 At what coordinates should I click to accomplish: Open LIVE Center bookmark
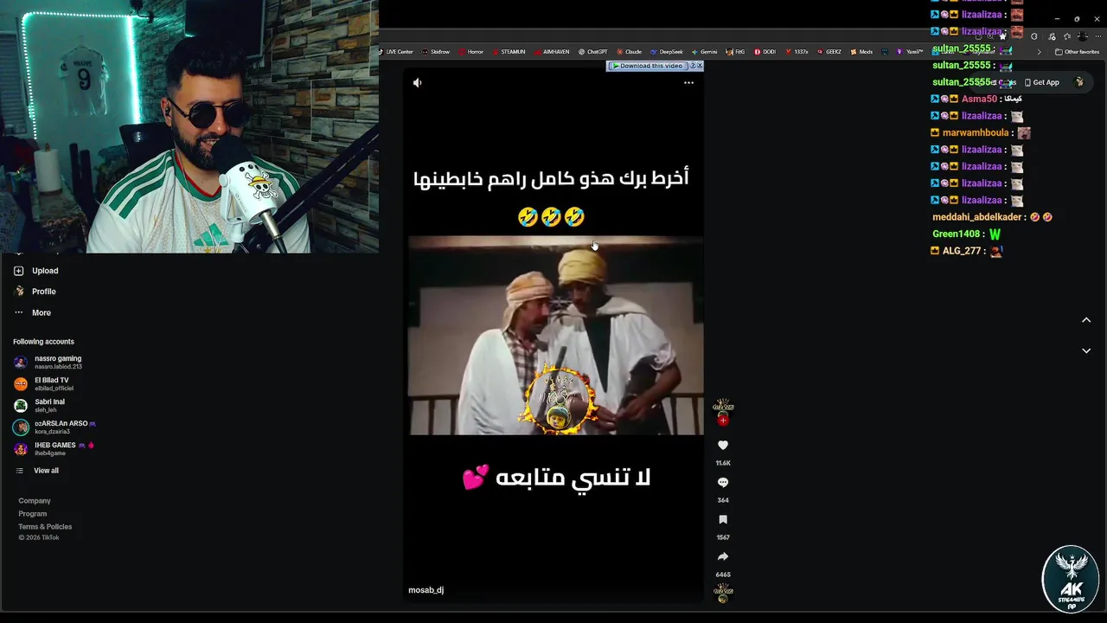[x=395, y=52]
